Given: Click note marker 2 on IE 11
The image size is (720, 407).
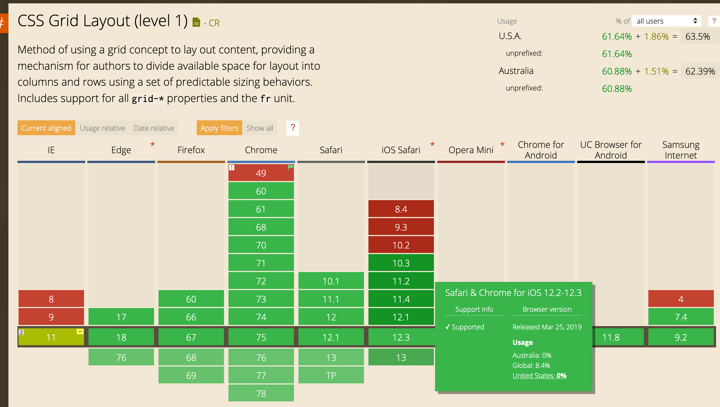Looking at the screenshot, I should 21,332.
